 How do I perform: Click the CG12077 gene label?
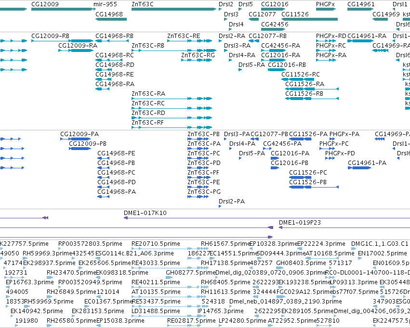point(262,14)
